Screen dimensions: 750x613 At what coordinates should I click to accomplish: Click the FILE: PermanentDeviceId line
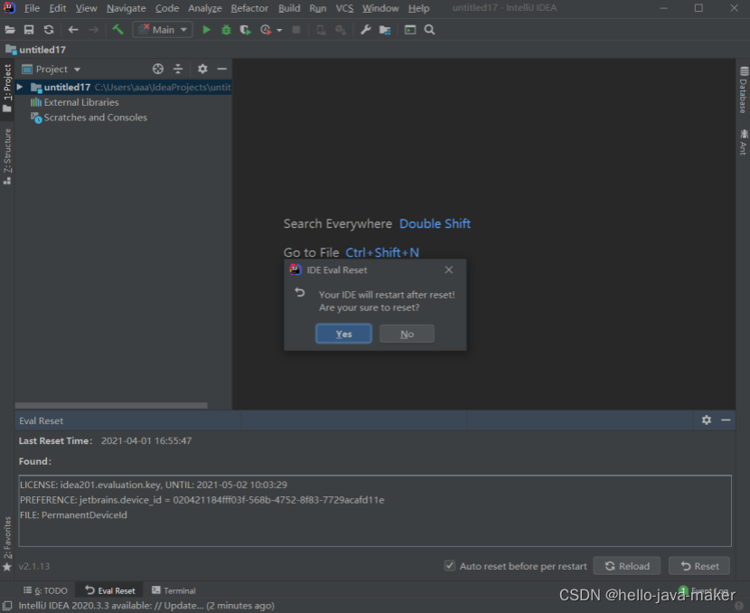pos(74,515)
